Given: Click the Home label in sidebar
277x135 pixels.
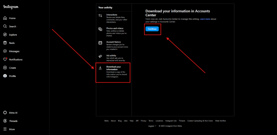Looking at the screenshot, I should (x=12, y=18).
